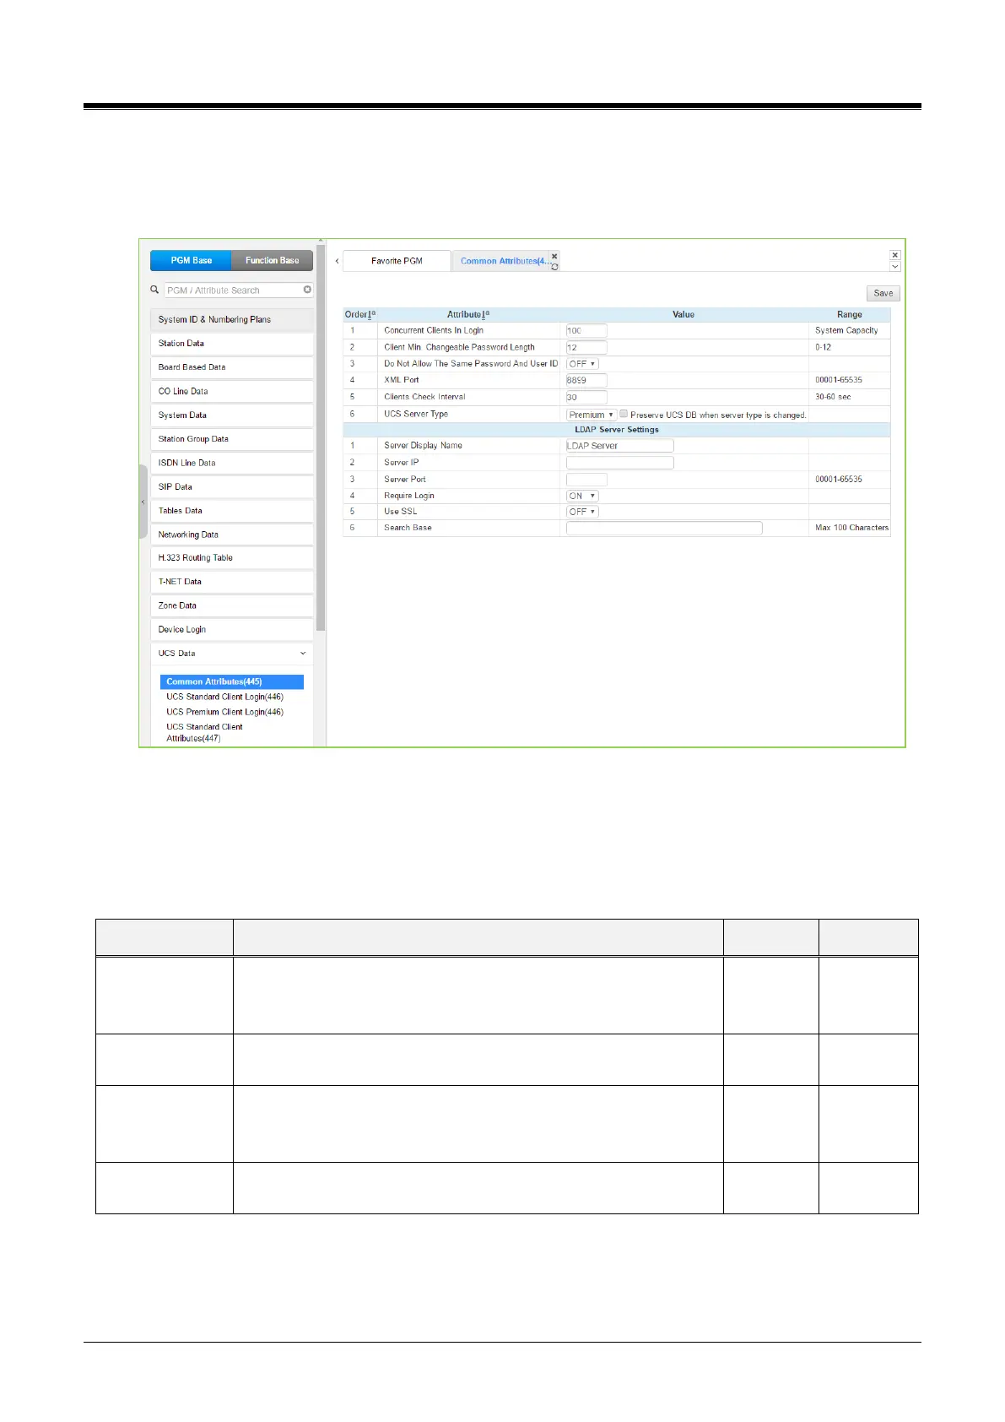Open the Require Login dropdown
The image size is (1005, 1422).
[582, 496]
